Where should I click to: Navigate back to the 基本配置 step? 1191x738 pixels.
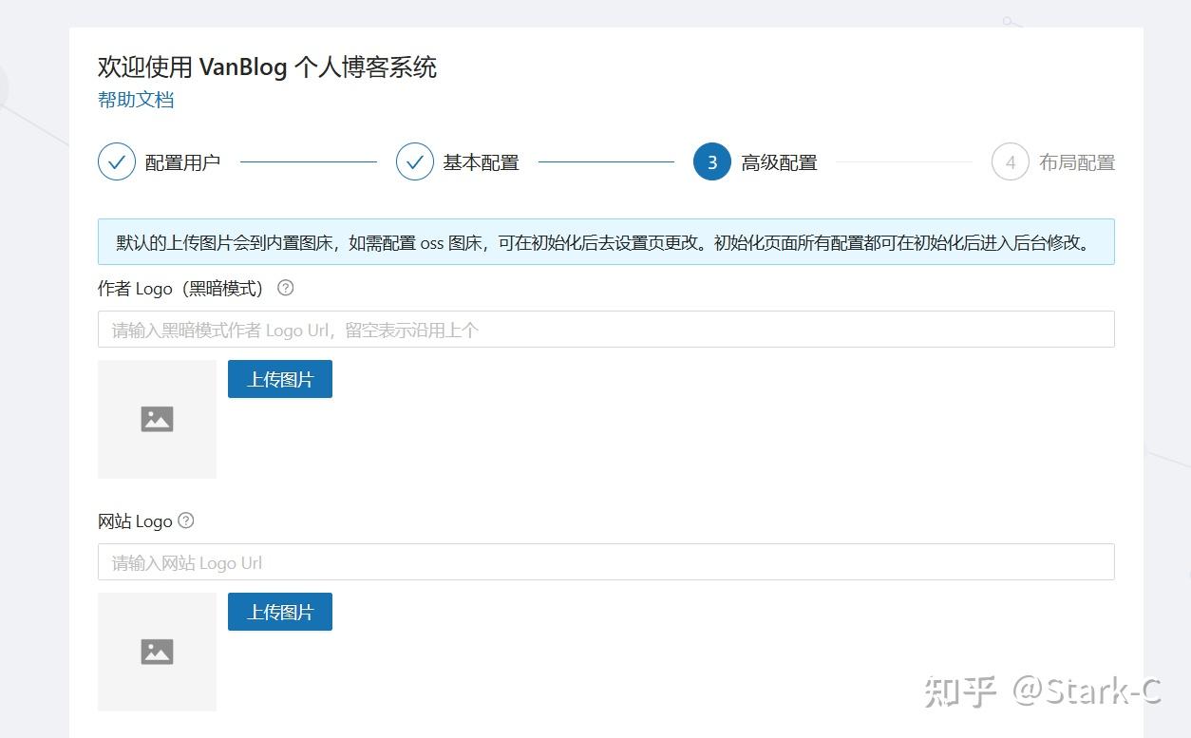pyautogui.click(x=480, y=161)
